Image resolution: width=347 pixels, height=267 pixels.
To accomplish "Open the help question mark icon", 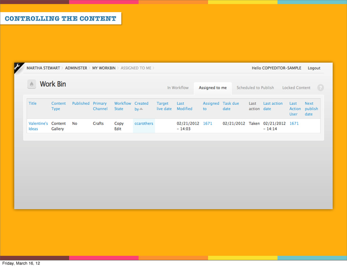I will click(321, 88).
